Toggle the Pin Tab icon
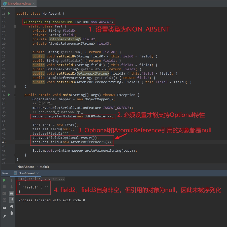The image size is (227, 227). (x=4, y=216)
